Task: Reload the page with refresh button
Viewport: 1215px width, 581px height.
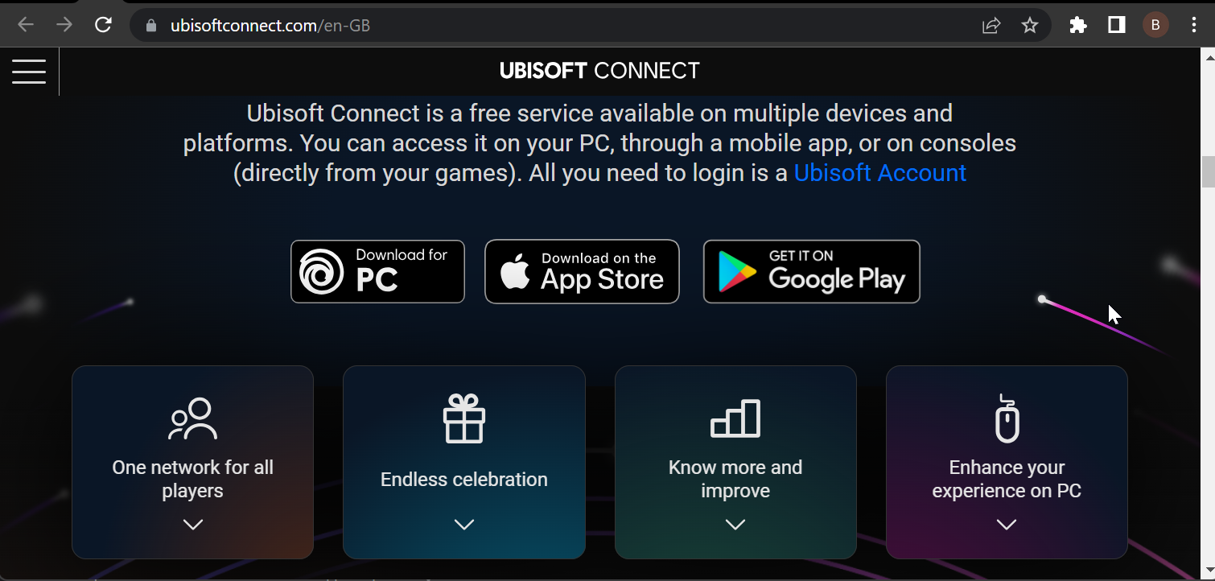Action: 103,25
